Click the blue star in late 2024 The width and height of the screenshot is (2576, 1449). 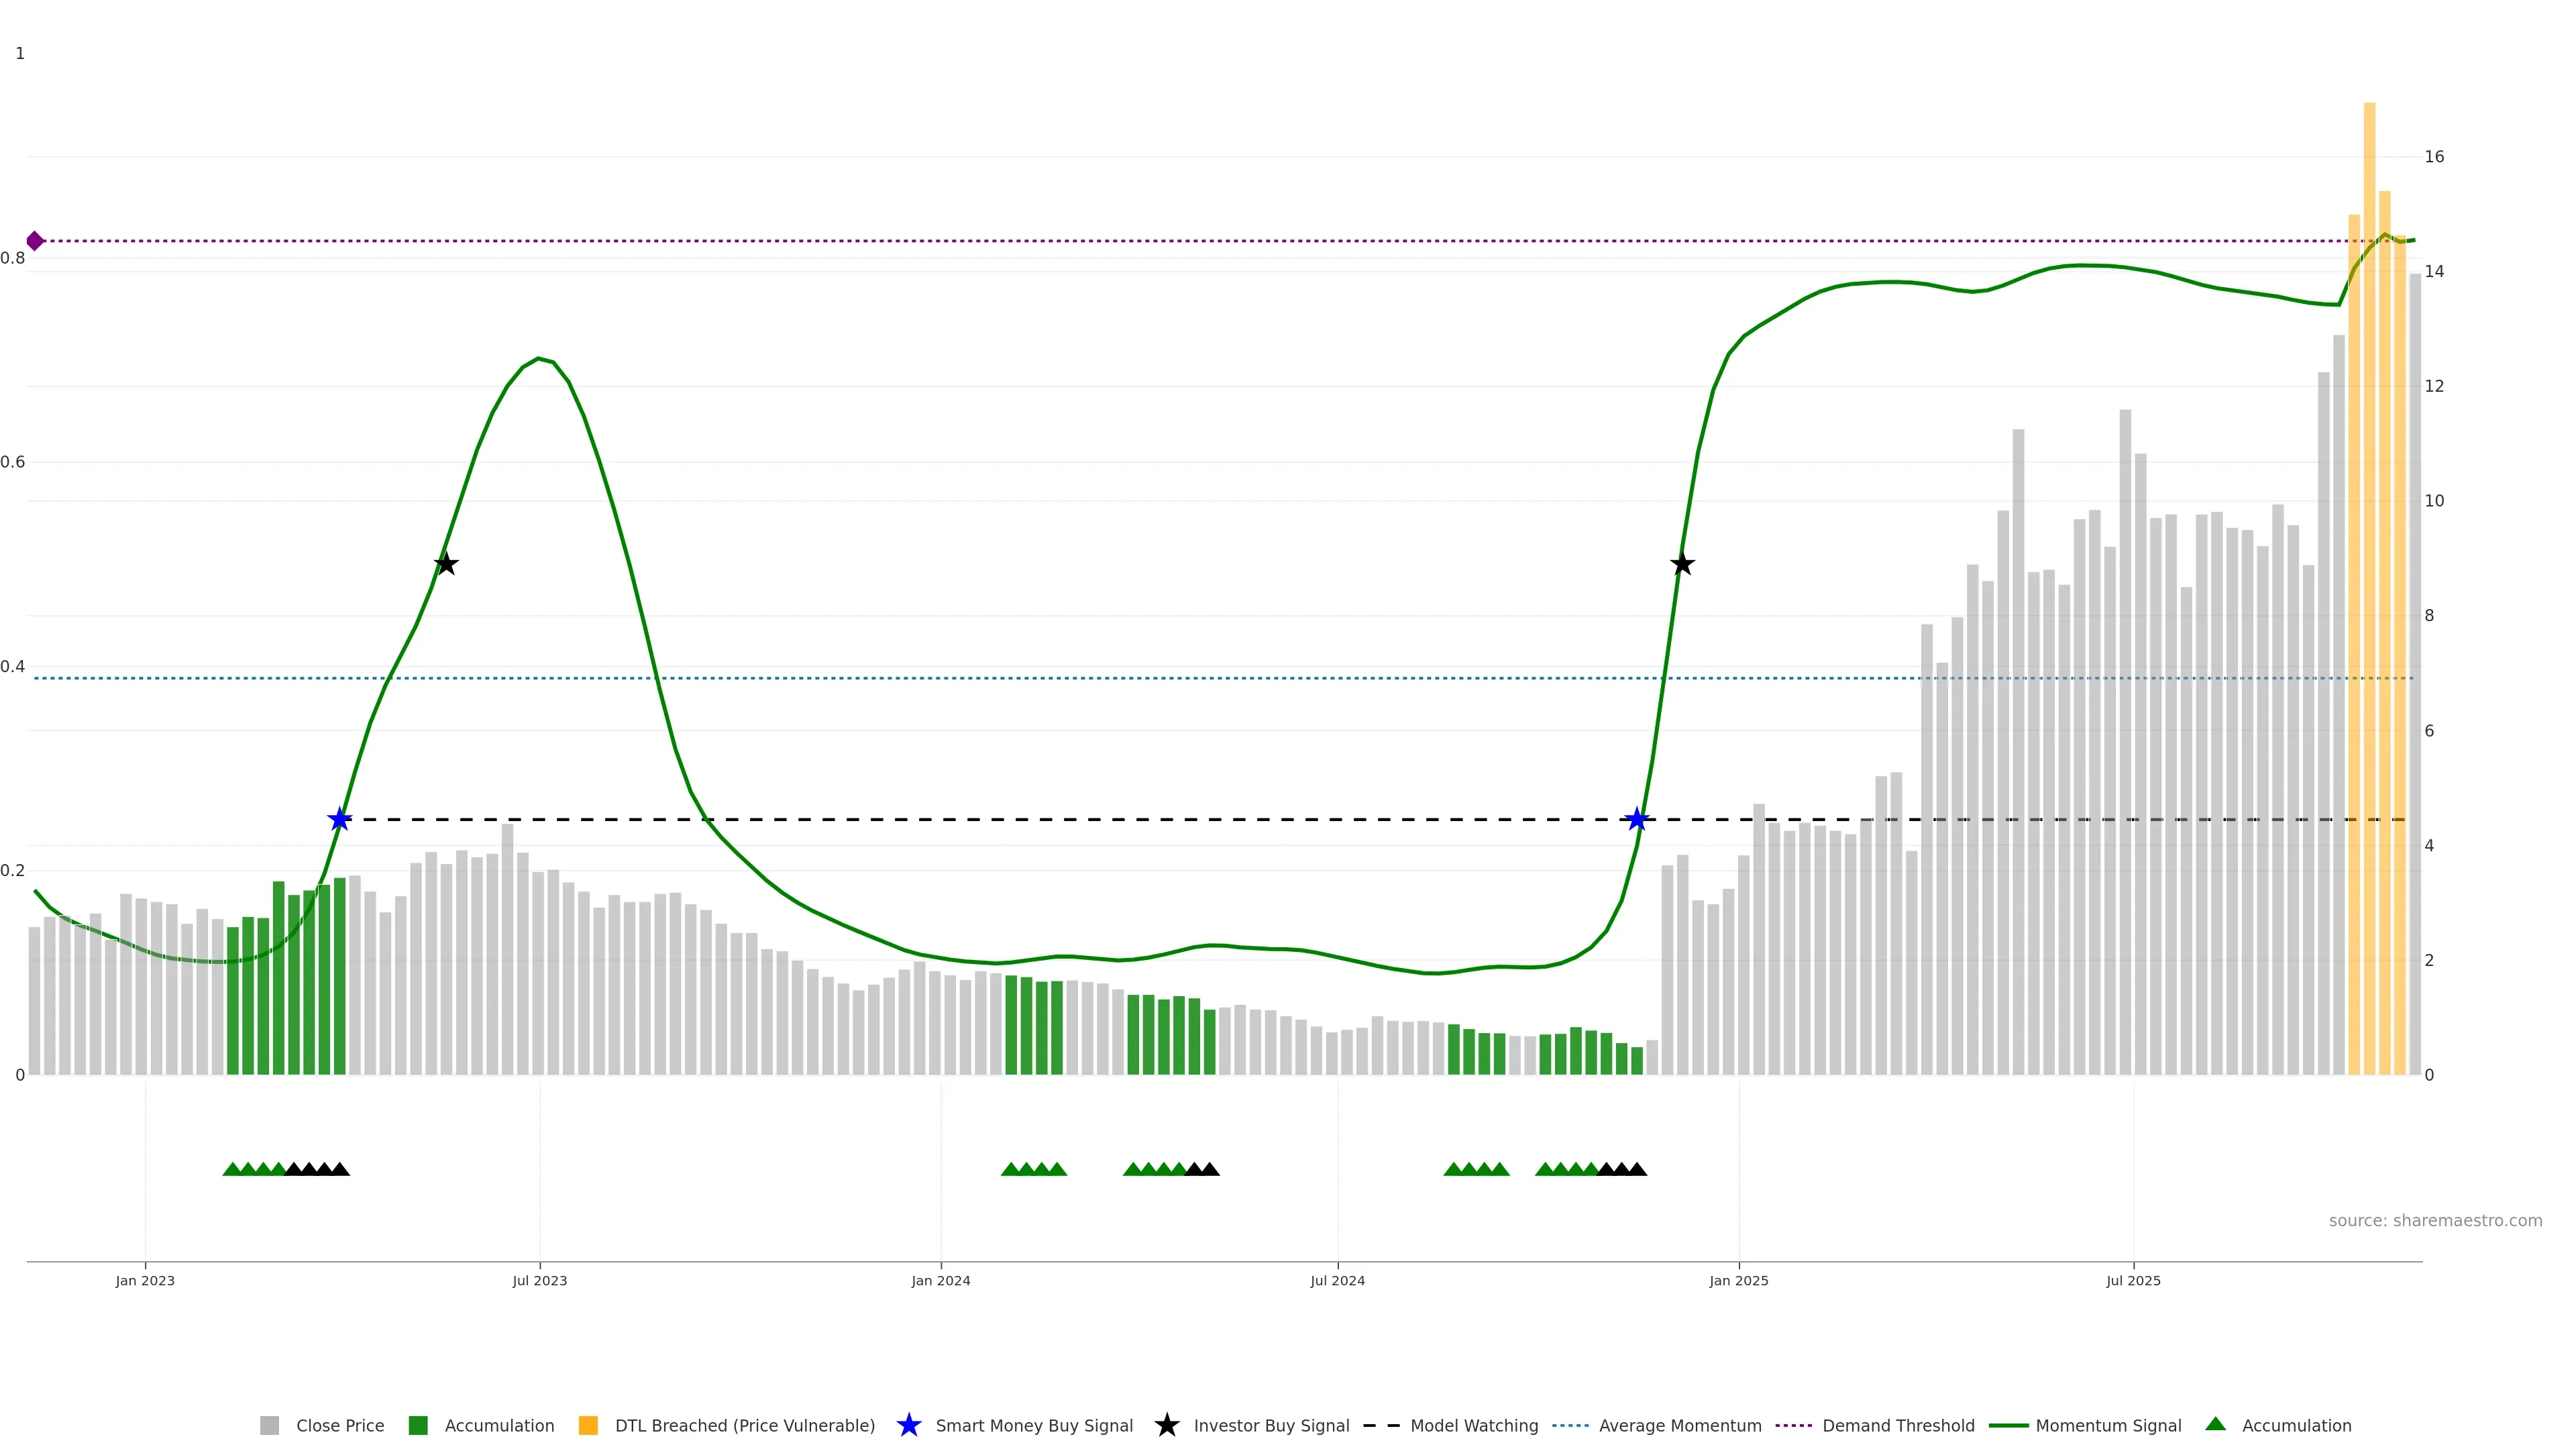click(1636, 820)
